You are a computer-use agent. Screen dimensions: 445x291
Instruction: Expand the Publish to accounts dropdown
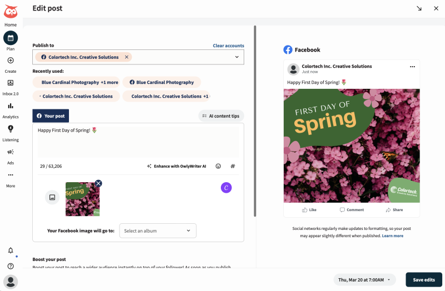[x=237, y=57]
